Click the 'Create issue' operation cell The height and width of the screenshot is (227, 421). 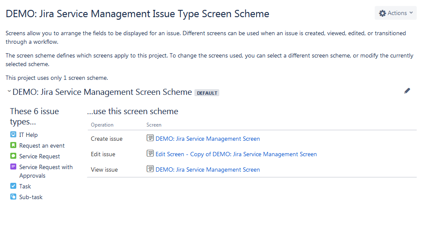(x=107, y=139)
